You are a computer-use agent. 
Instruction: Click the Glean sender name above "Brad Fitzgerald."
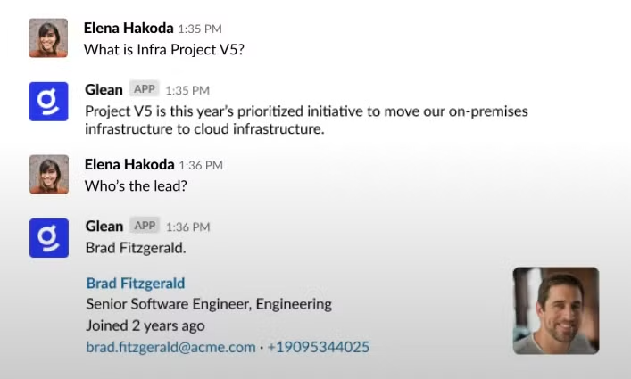point(104,227)
